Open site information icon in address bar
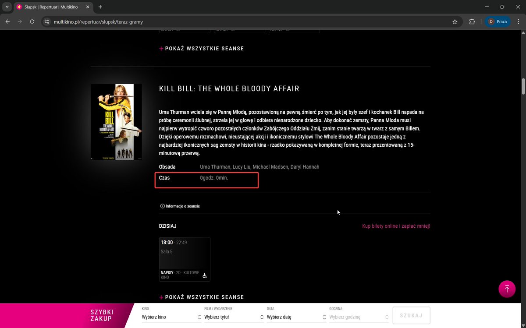This screenshot has width=526, height=328. pyautogui.click(x=47, y=21)
